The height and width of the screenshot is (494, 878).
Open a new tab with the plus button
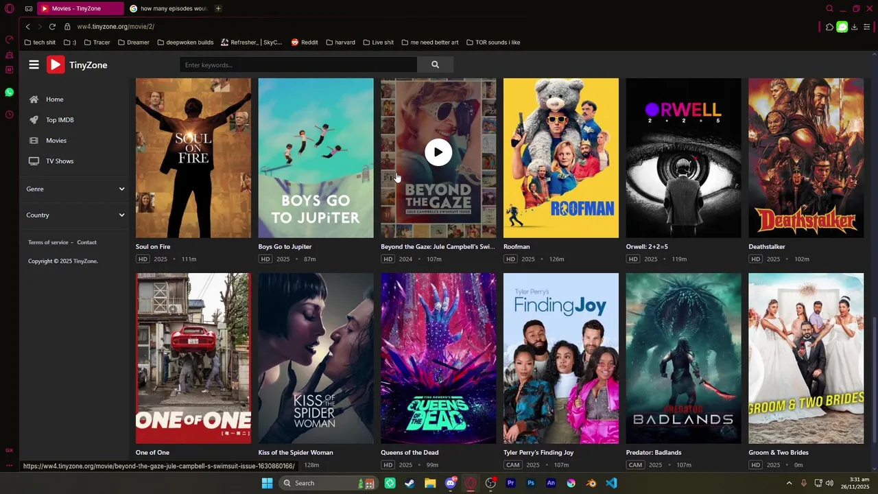218,9
